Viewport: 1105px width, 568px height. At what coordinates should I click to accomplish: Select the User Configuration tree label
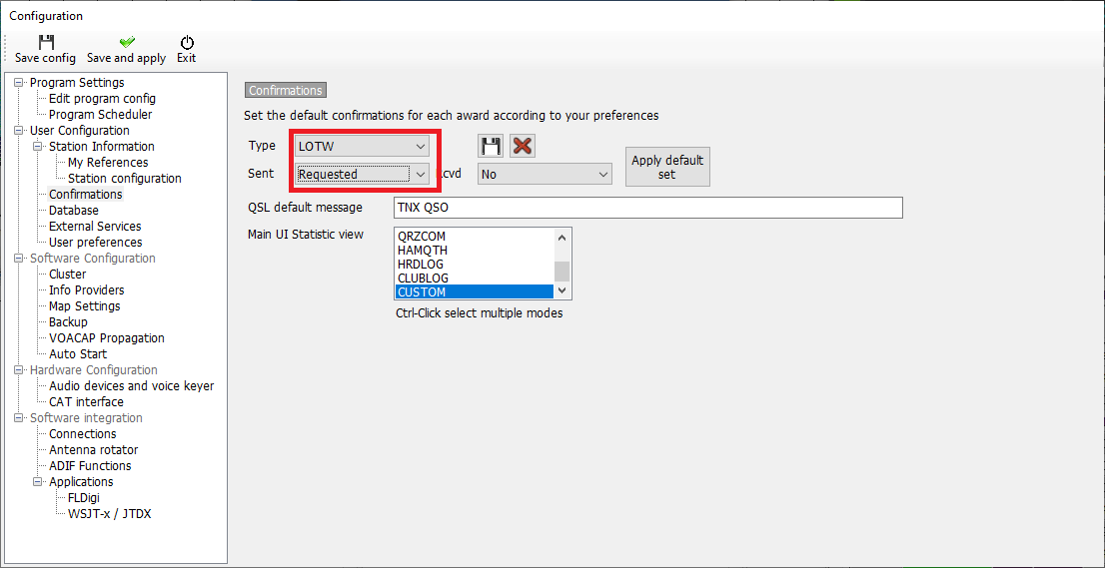tap(80, 130)
